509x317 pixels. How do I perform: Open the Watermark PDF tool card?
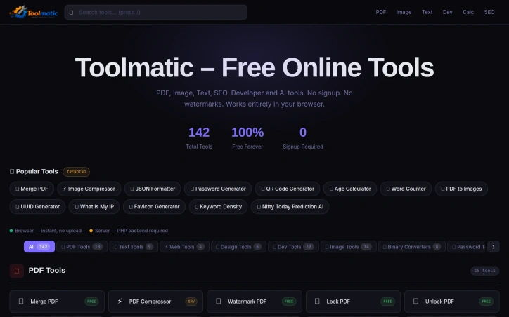(x=254, y=302)
